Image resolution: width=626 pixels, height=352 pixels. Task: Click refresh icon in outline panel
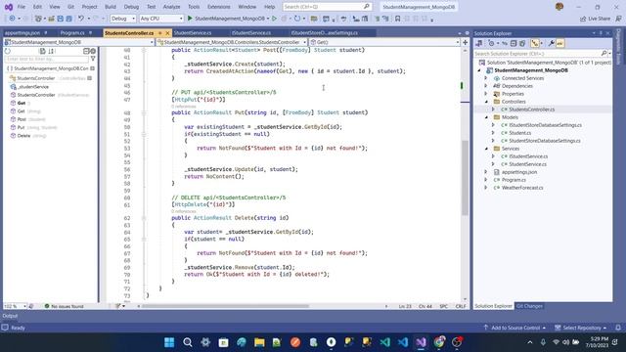[x=8, y=51]
